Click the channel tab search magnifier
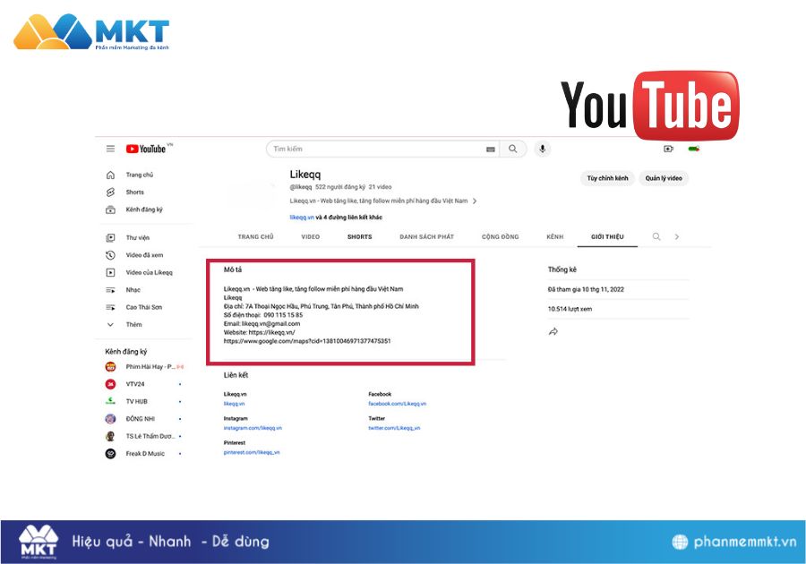Screen dimensions: 806x564 [x=656, y=236]
